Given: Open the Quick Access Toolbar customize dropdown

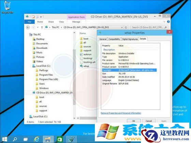Looking at the screenshot, I should [x=41, y=17].
